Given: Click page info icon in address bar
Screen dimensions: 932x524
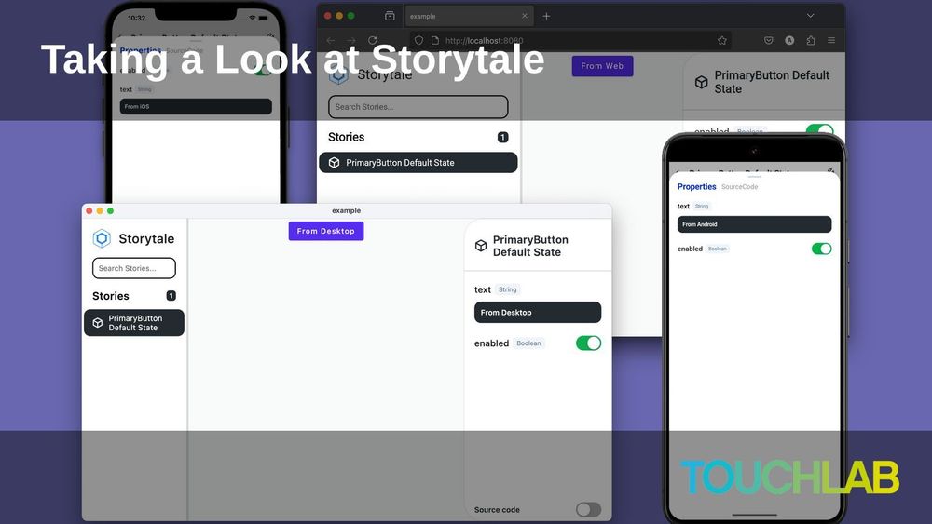Looking at the screenshot, I should (x=435, y=40).
